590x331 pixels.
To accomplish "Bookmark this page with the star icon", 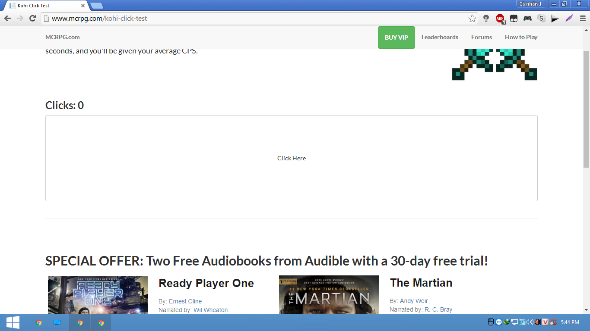I will 472,19.
